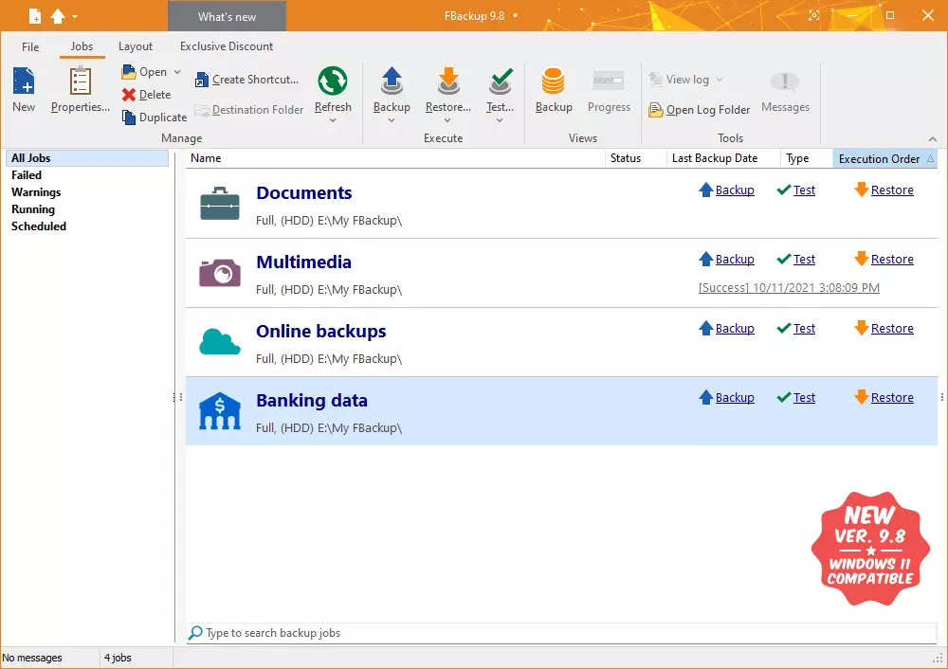Switch to the Jobs tab
The image size is (948, 669).
pyautogui.click(x=82, y=46)
